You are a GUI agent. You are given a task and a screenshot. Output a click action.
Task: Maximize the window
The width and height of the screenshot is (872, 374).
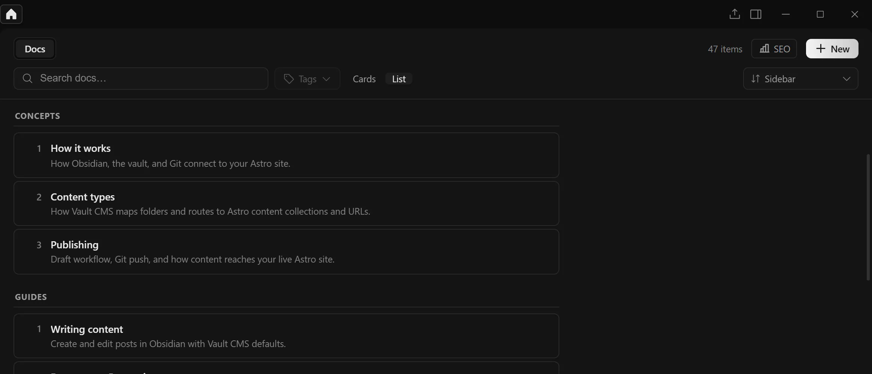[820, 14]
